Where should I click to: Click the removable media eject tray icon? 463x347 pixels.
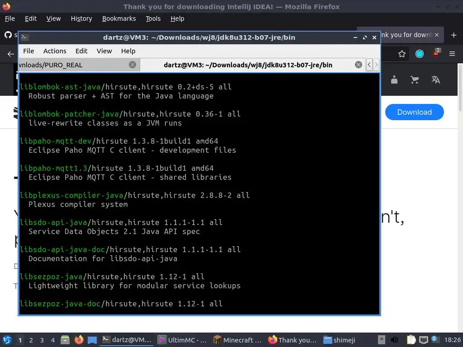click(x=382, y=340)
